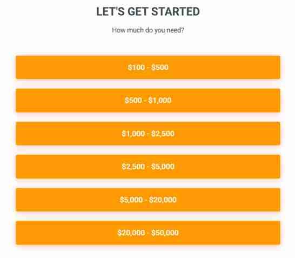Click the second orange button, $500 - $1,000

148,101
